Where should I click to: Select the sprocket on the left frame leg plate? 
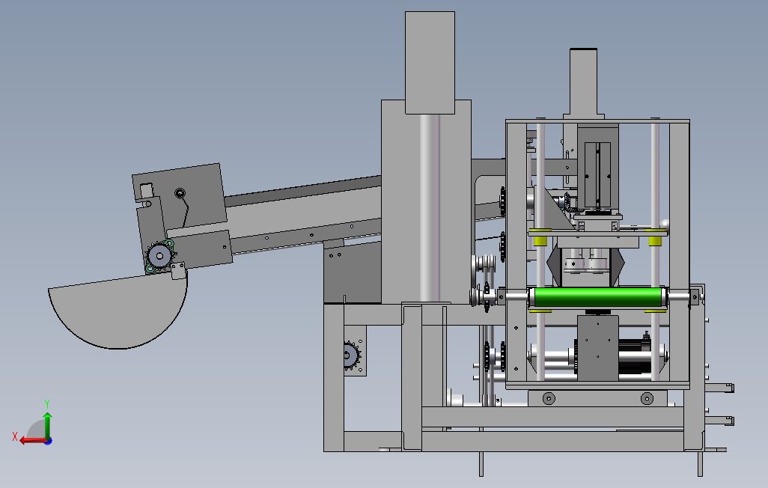(x=351, y=355)
